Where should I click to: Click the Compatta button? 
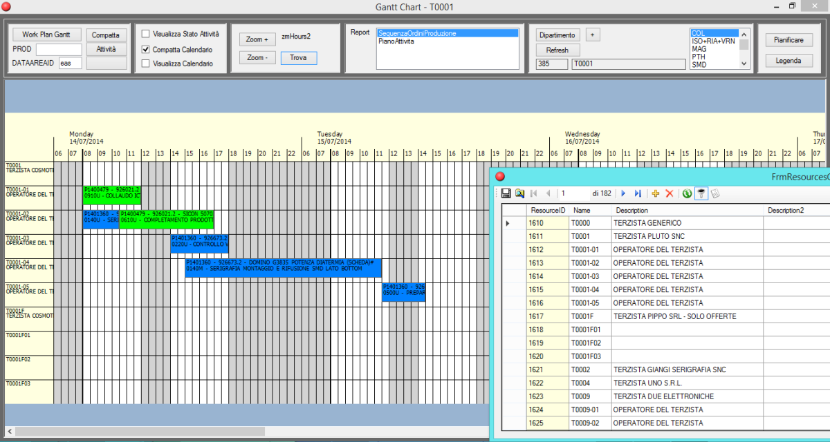pyautogui.click(x=106, y=35)
